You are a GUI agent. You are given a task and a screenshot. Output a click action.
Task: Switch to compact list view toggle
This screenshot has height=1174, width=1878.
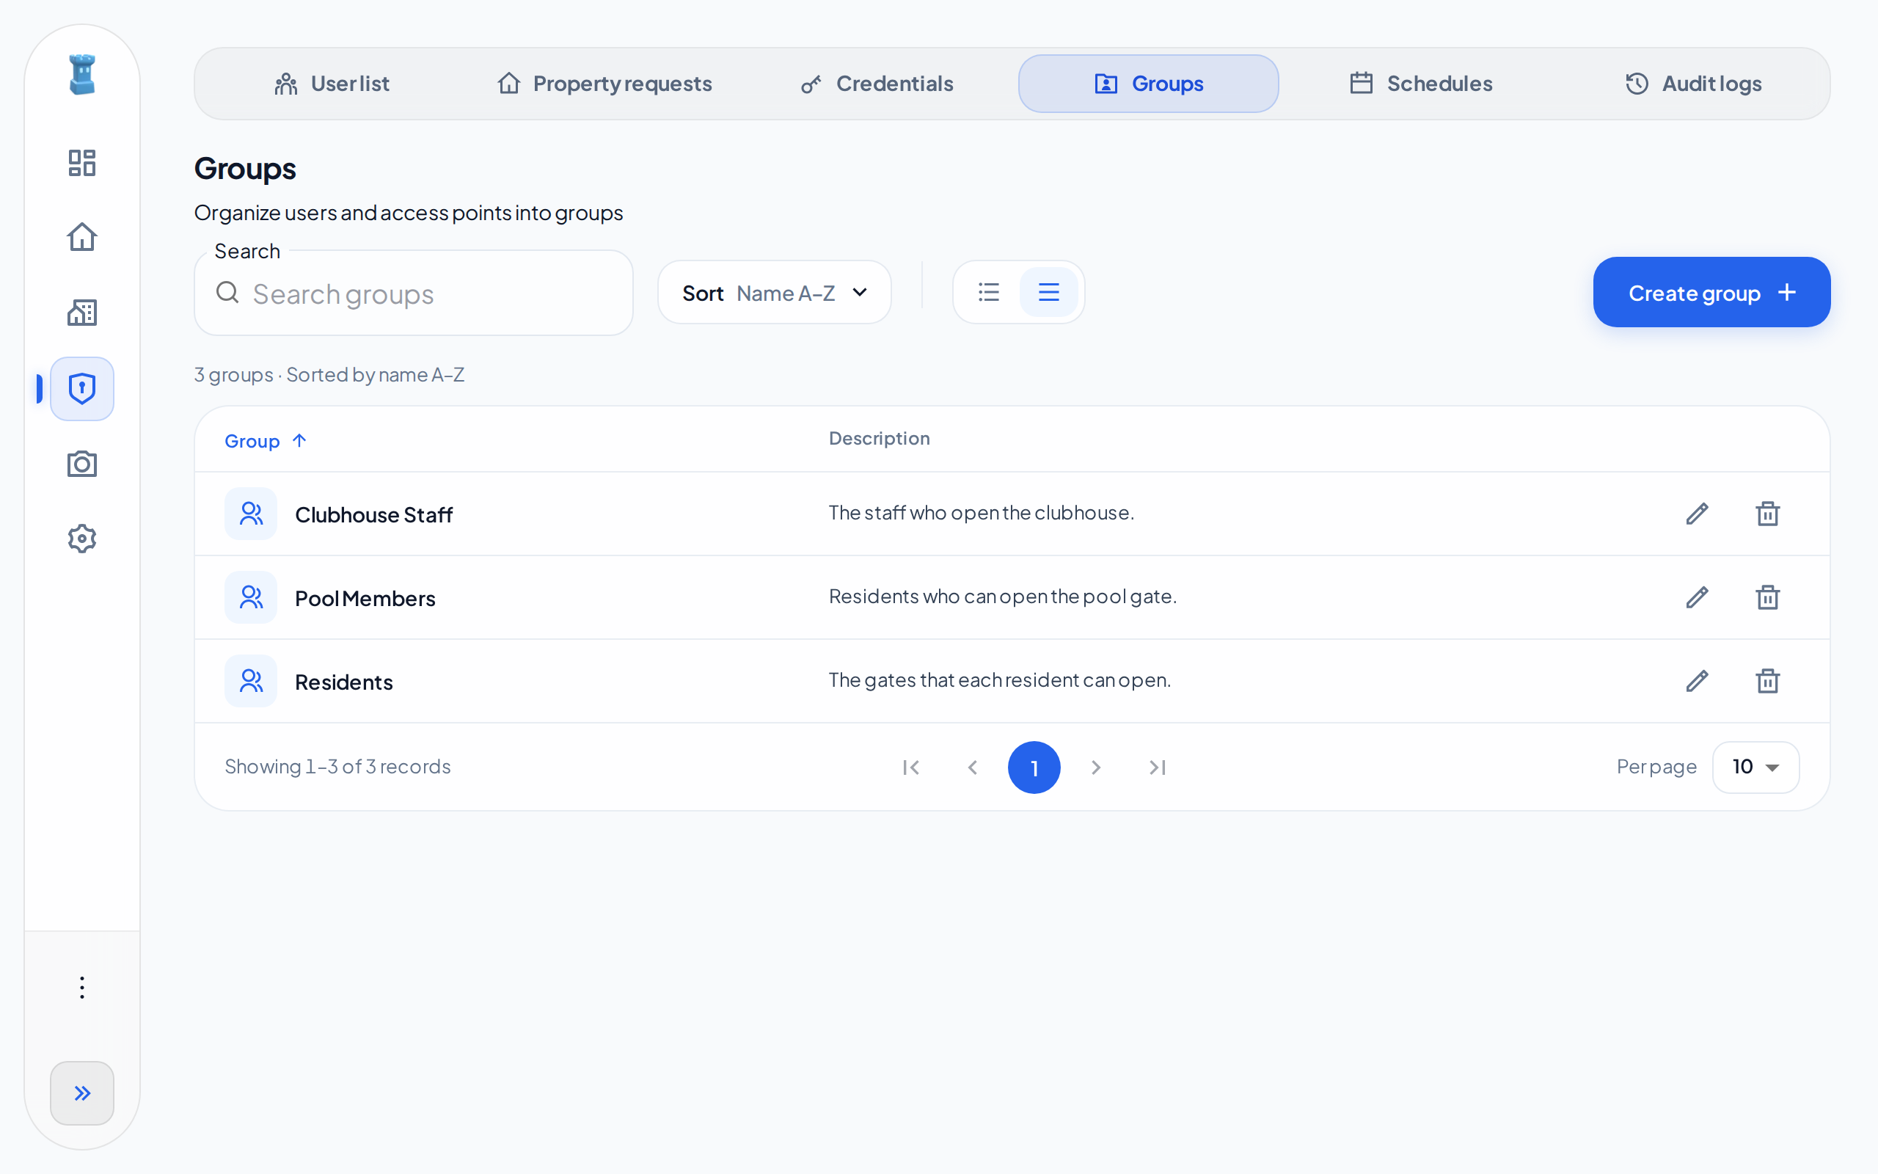click(x=989, y=292)
